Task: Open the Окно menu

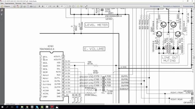Action: [24, 3]
